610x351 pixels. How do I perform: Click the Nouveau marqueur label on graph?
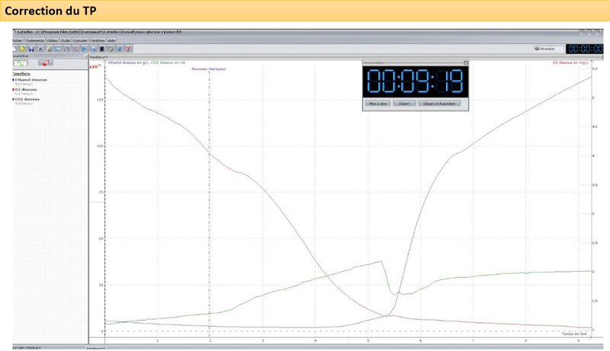tap(208, 69)
